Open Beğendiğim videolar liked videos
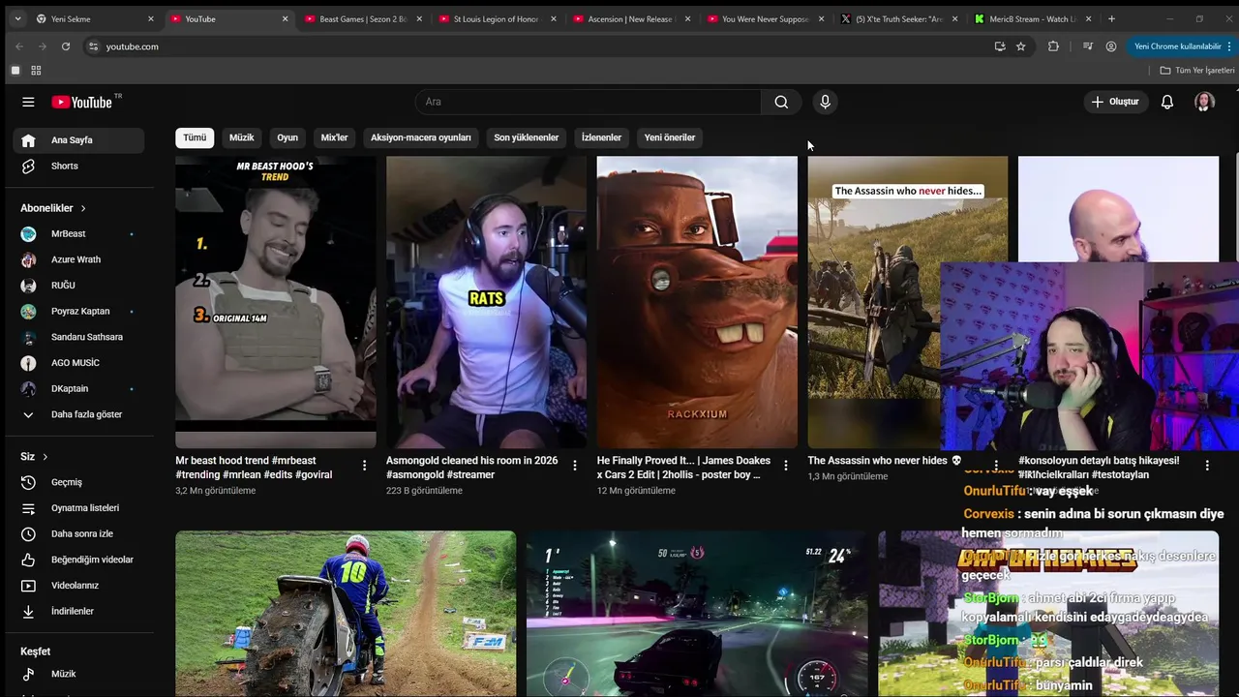The width and height of the screenshot is (1239, 697). [78, 560]
